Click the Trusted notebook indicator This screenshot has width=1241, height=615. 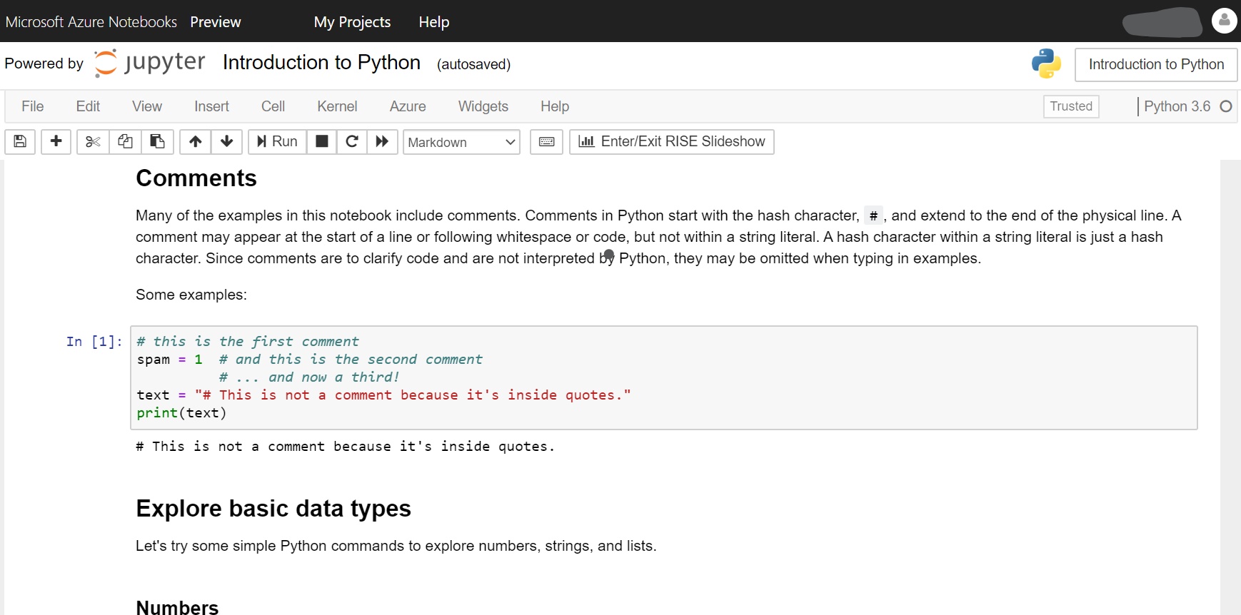pos(1071,106)
